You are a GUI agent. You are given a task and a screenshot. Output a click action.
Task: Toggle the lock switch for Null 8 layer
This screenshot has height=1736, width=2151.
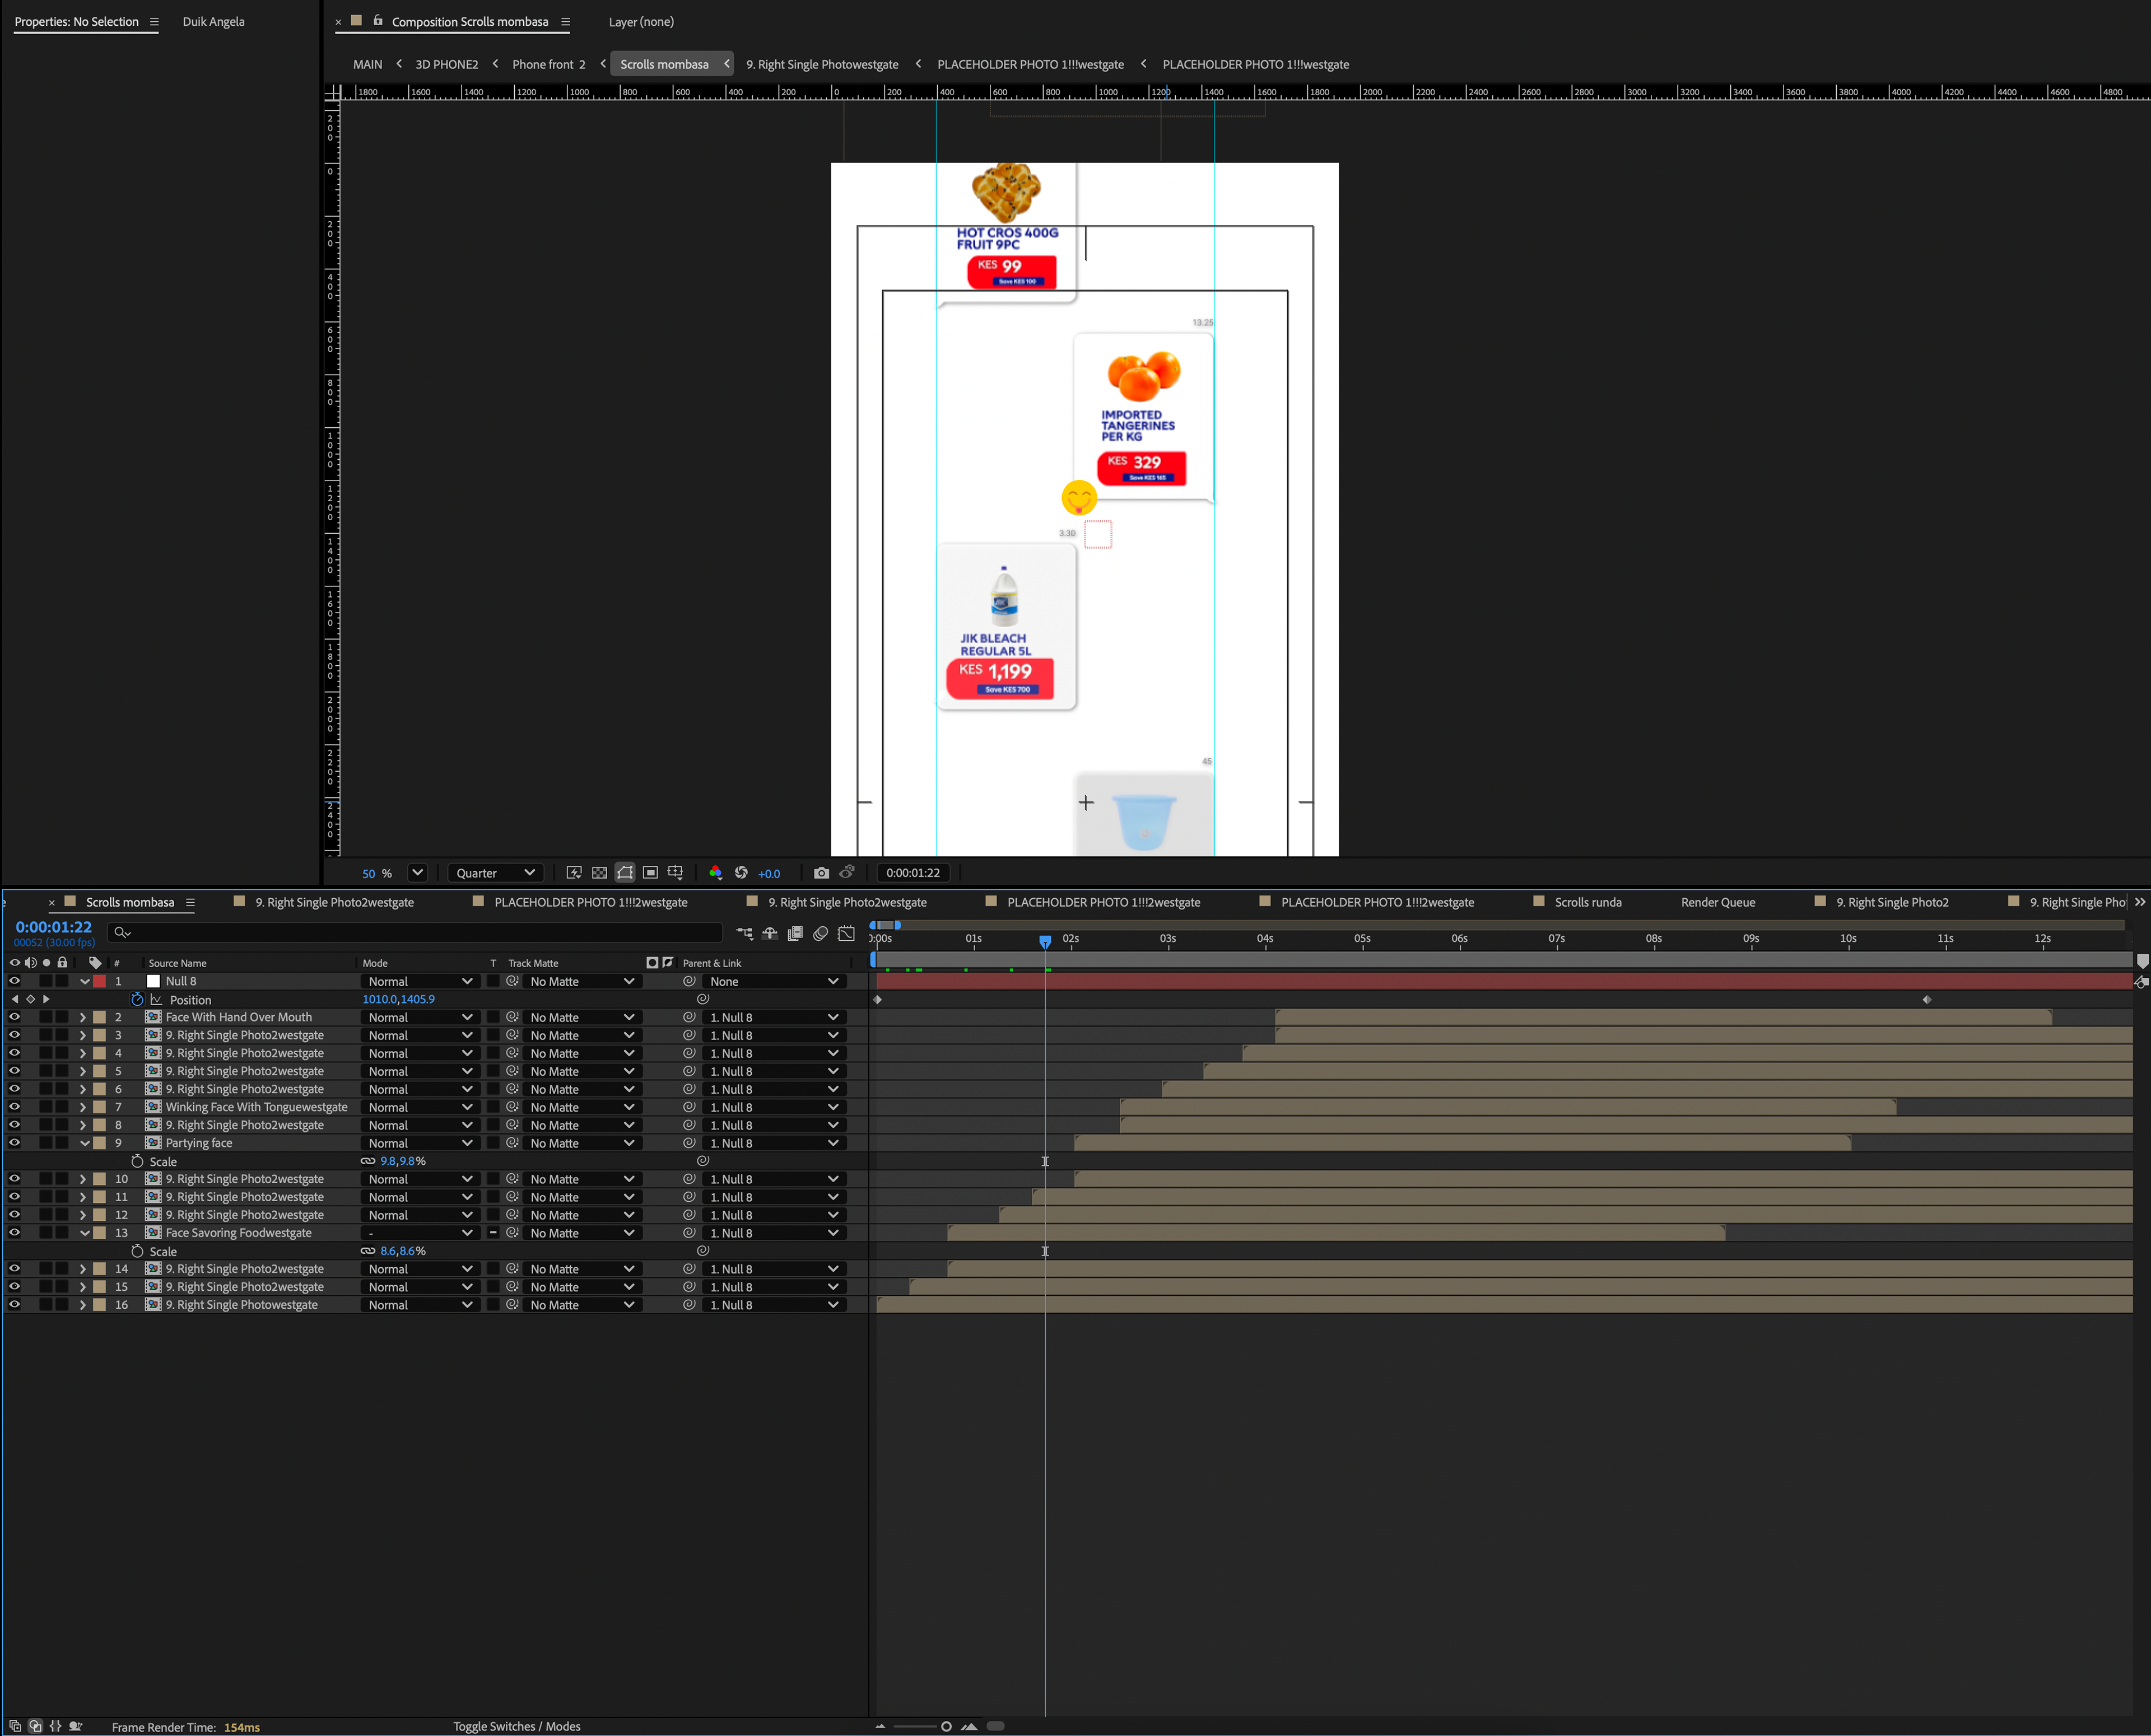click(62, 981)
